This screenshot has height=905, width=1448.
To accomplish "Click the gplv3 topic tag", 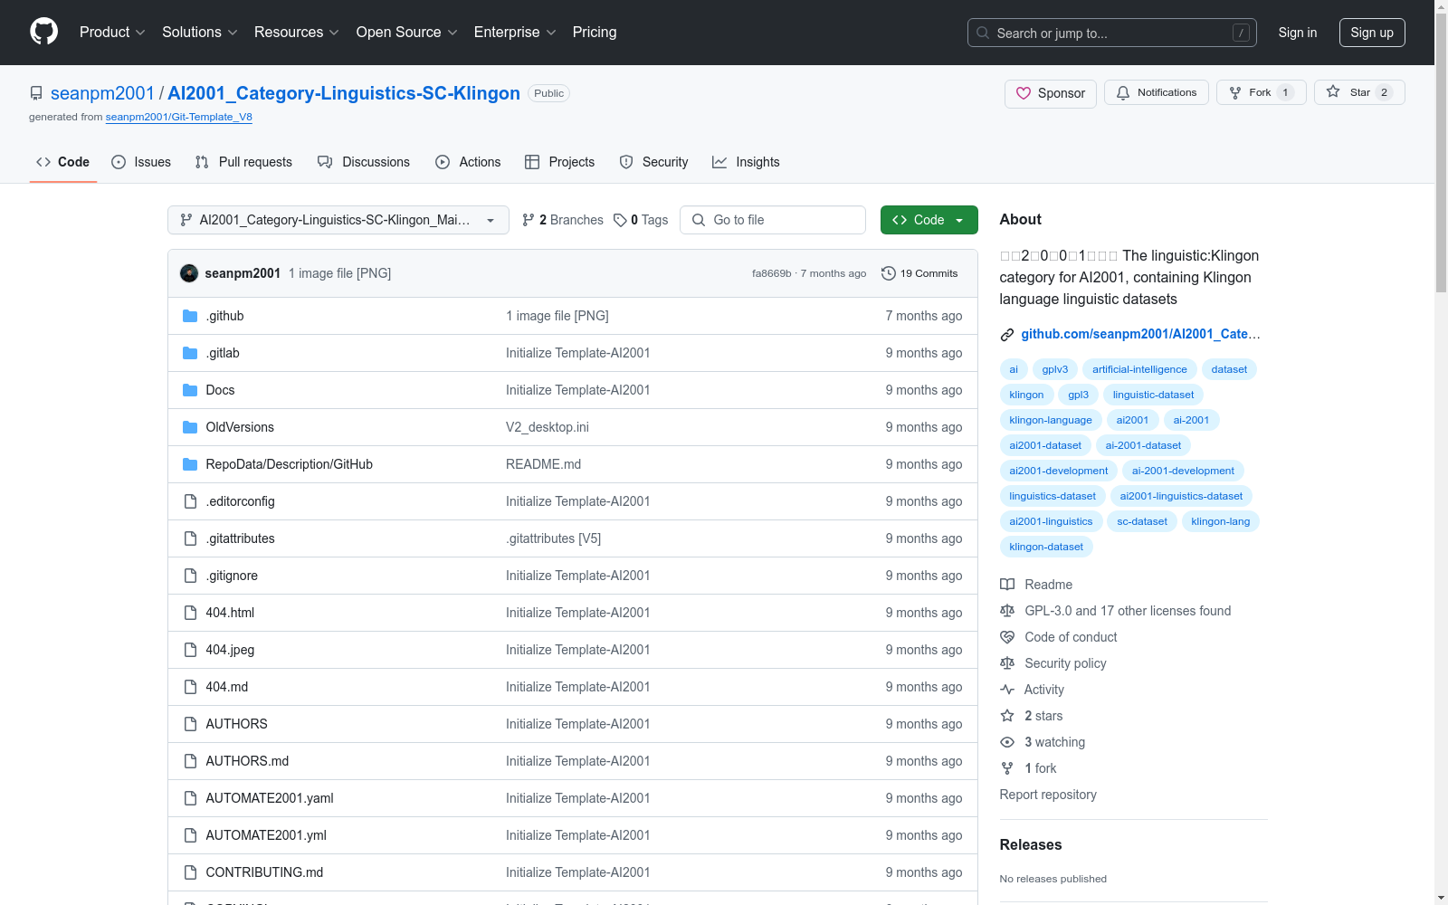I will coord(1054,369).
